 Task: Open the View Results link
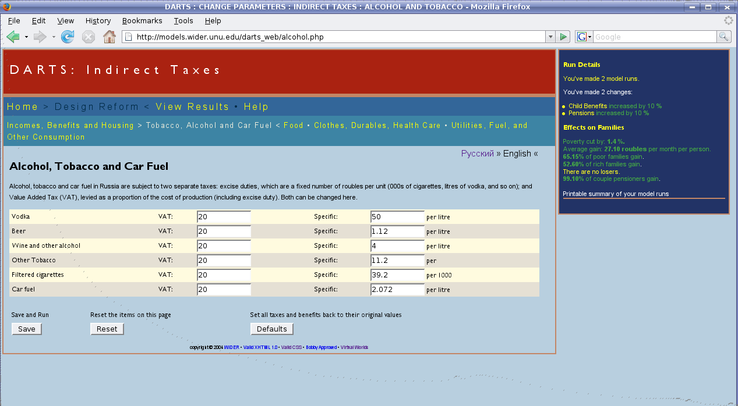coord(192,106)
